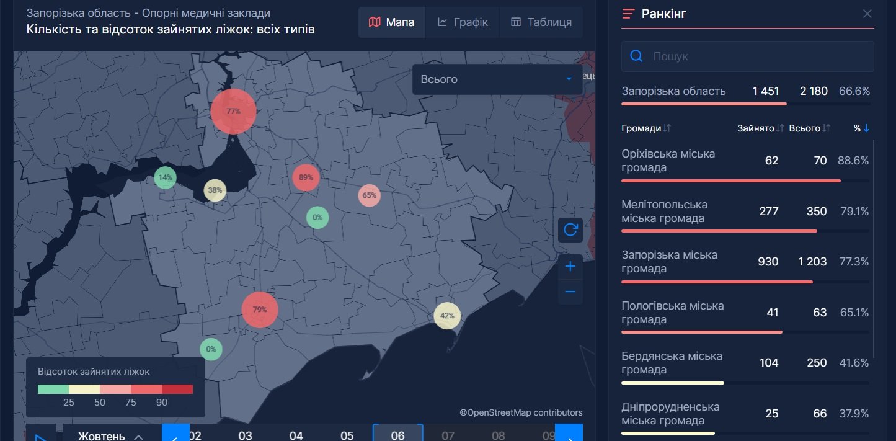Click in the Пошук search field

[756, 56]
